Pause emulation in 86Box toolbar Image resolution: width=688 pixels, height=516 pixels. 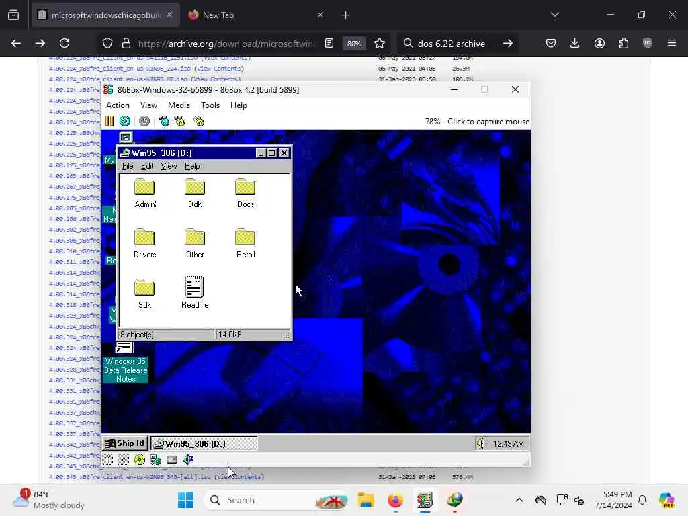click(110, 121)
